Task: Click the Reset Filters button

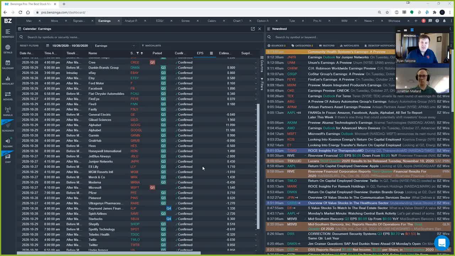Action: click(x=29, y=46)
